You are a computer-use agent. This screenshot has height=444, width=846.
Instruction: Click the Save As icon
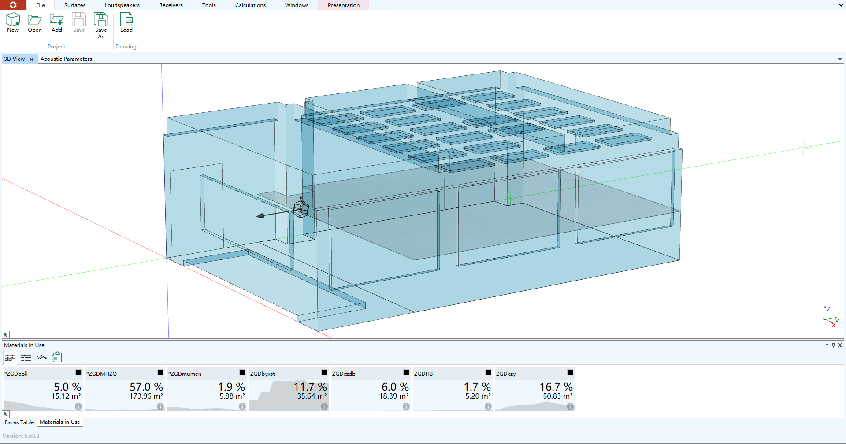click(x=101, y=26)
